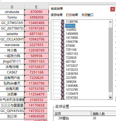Click the person icon beside 12838769
This screenshot has height=121, width=116.
tap(63, 74)
